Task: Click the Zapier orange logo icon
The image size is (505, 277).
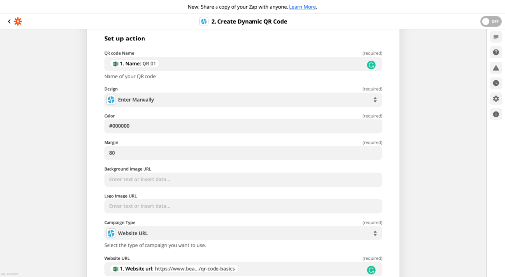Action: pyautogui.click(x=18, y=21)
